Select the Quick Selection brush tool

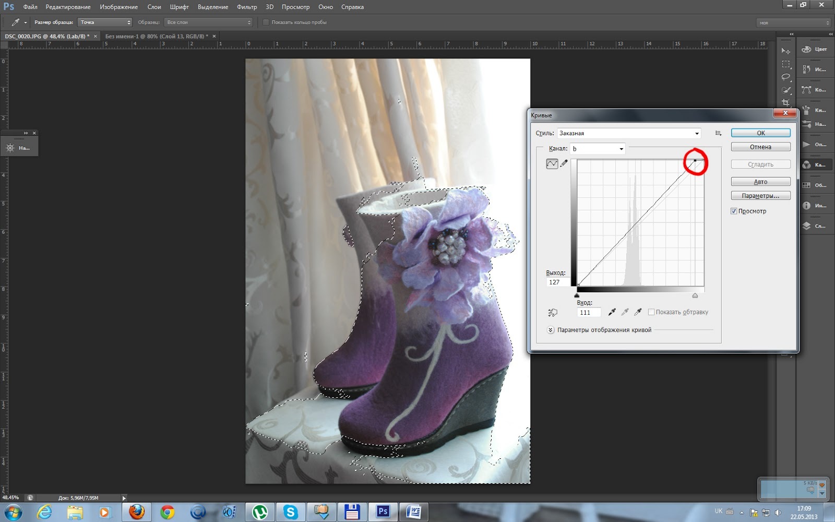[x=785, y=90]
